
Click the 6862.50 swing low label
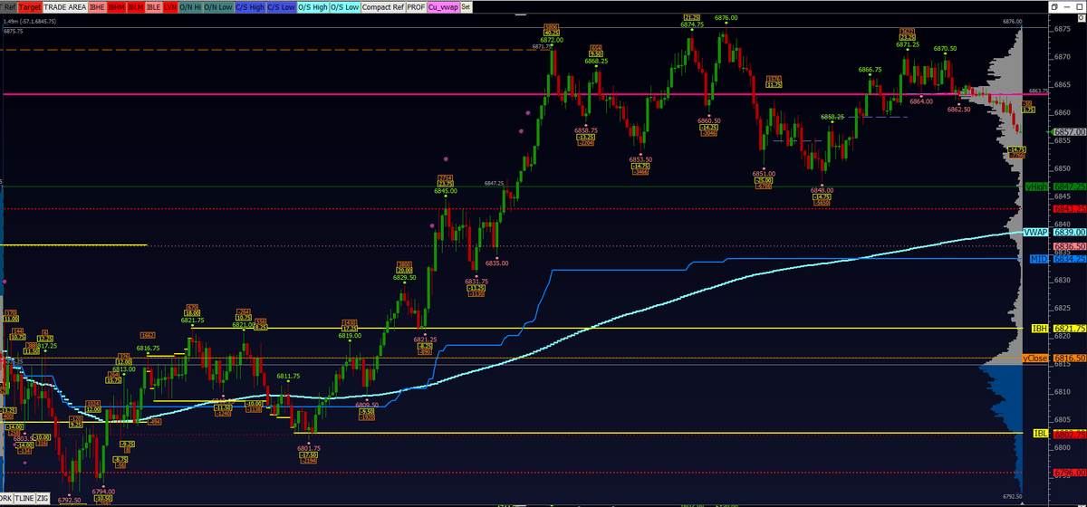coord(958,110)
